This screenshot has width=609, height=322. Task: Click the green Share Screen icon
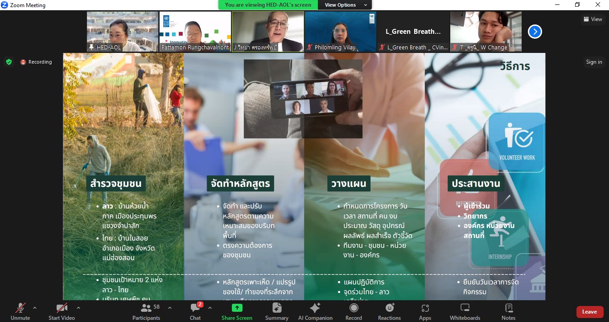[237, 308]
